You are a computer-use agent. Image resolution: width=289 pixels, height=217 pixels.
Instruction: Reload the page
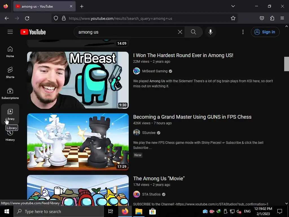(x=27, y=18)
